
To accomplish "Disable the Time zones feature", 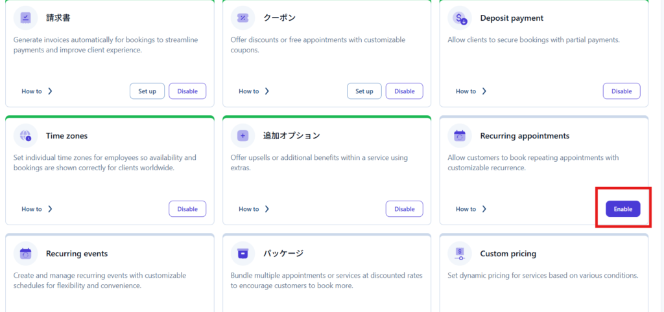I will 187,209.
